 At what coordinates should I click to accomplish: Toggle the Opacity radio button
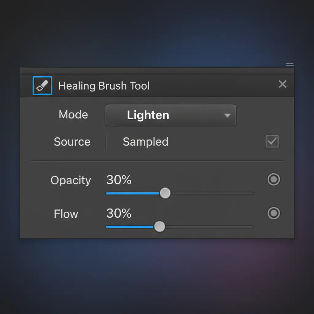(x=274, y=179)
